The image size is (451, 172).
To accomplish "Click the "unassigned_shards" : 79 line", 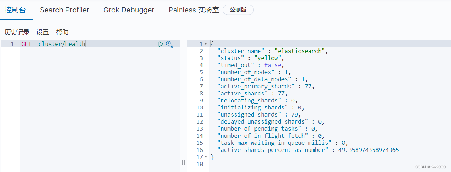I will point(259,115).
